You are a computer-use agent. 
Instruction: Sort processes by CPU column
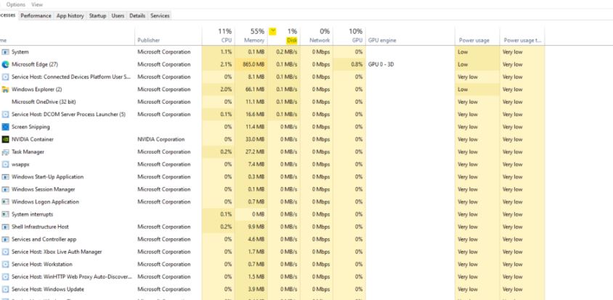218,36
